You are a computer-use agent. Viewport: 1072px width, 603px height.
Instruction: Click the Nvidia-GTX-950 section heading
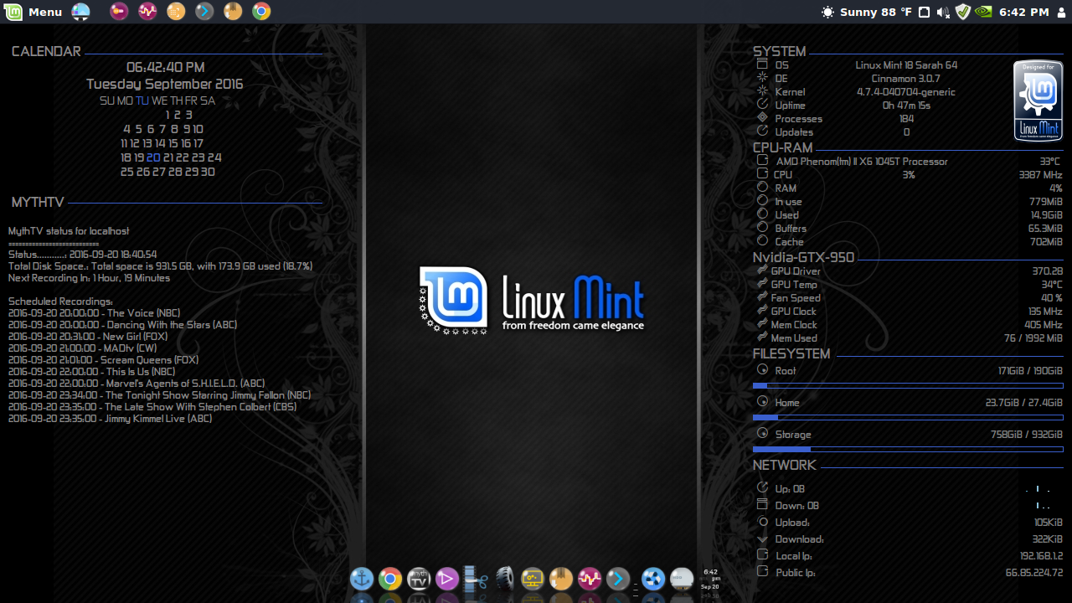803,257
